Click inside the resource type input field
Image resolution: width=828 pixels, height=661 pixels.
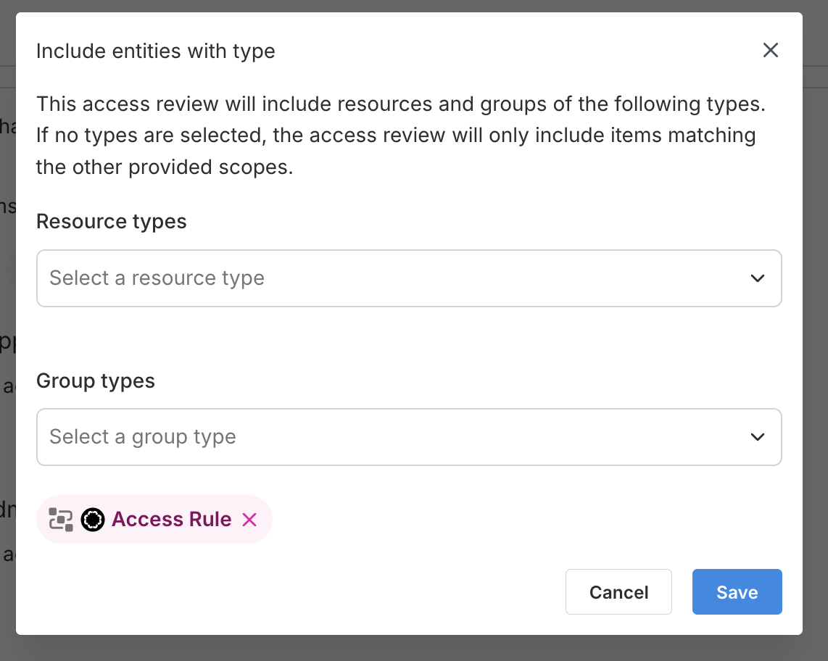point(290,278)
